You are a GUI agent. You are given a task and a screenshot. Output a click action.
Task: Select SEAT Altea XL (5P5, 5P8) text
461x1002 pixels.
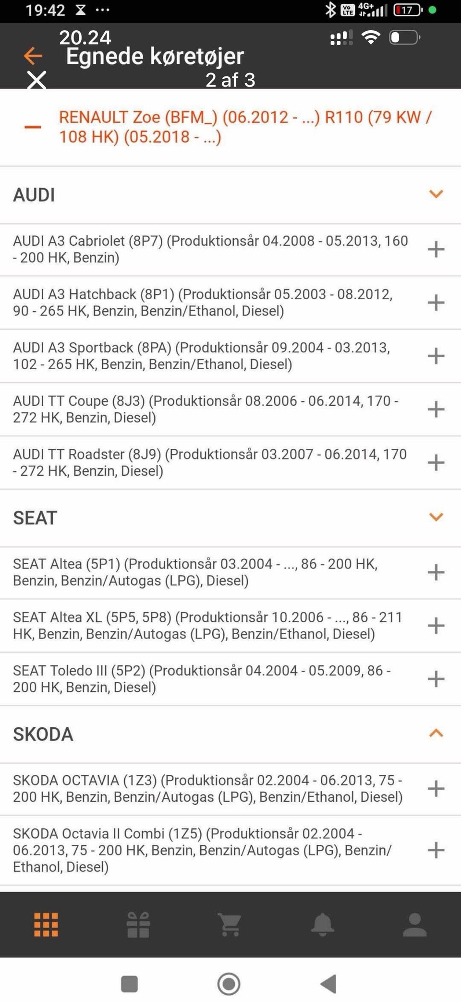click(207, 625)
